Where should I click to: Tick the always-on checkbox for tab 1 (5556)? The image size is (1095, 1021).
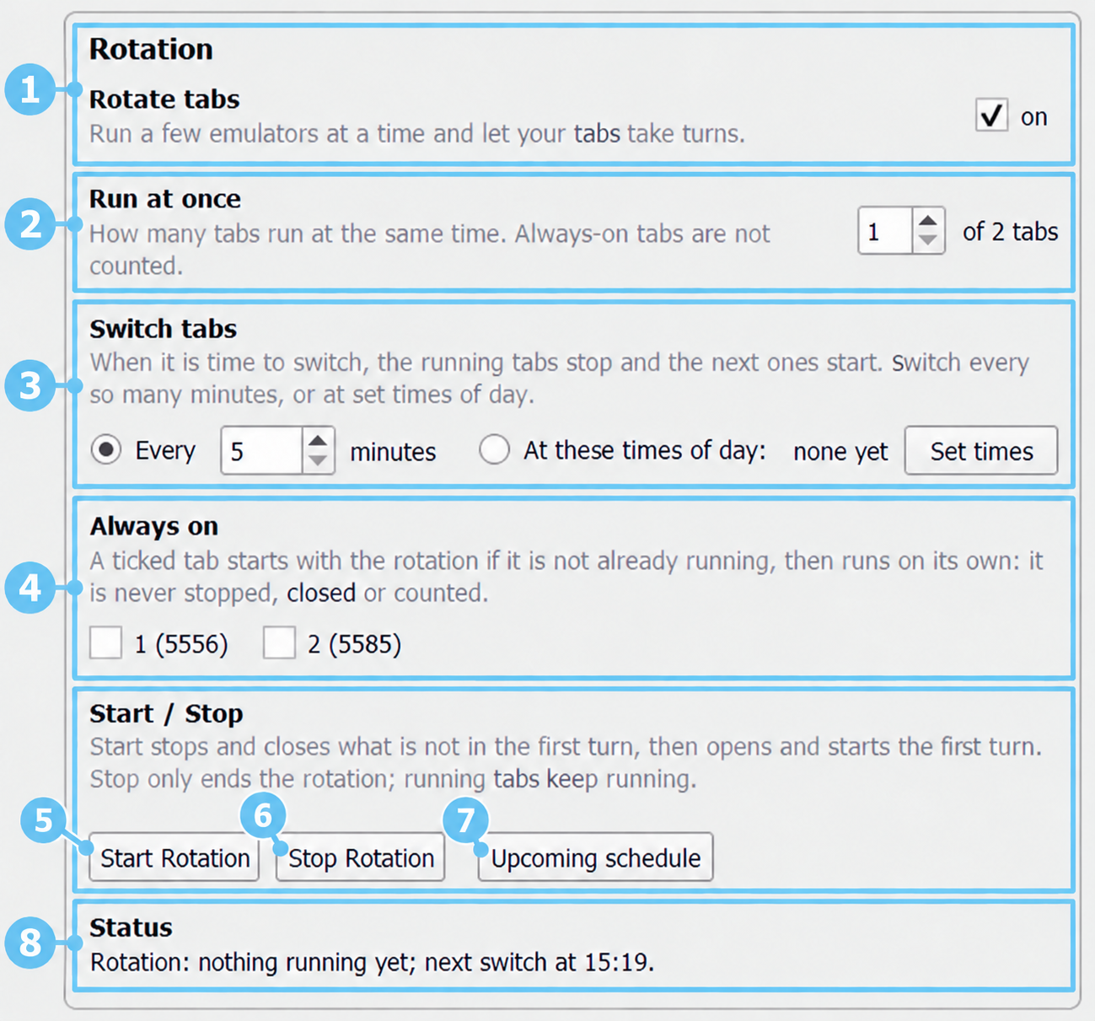point(106,643)
